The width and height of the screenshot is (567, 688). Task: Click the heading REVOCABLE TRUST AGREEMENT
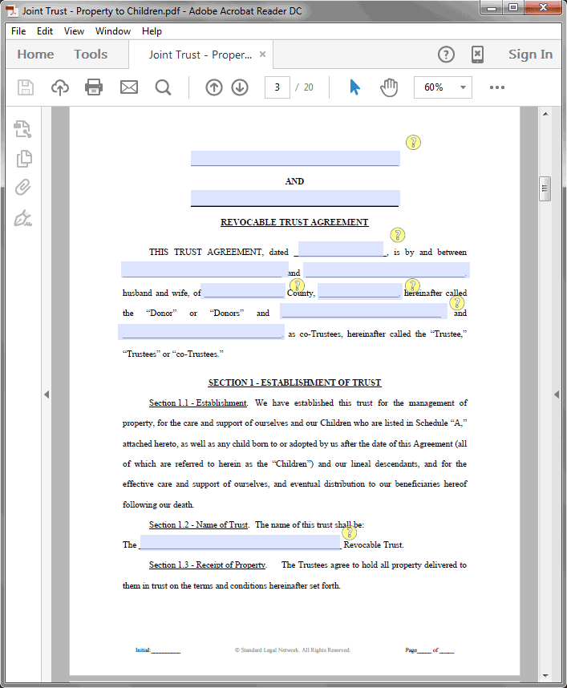(294, 222)
